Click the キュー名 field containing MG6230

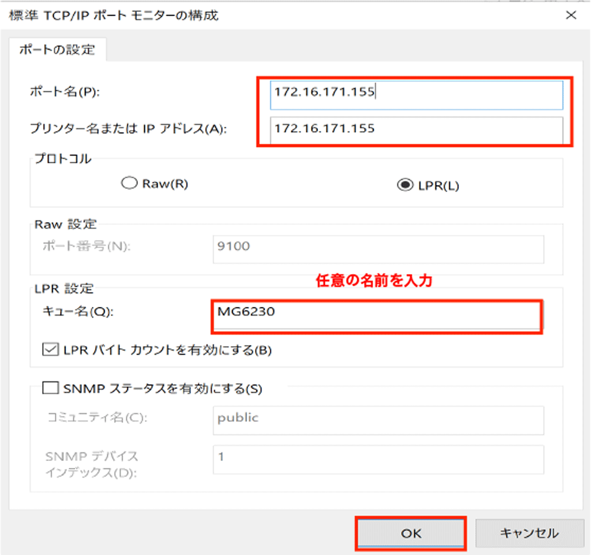click(x=376, y=314)
